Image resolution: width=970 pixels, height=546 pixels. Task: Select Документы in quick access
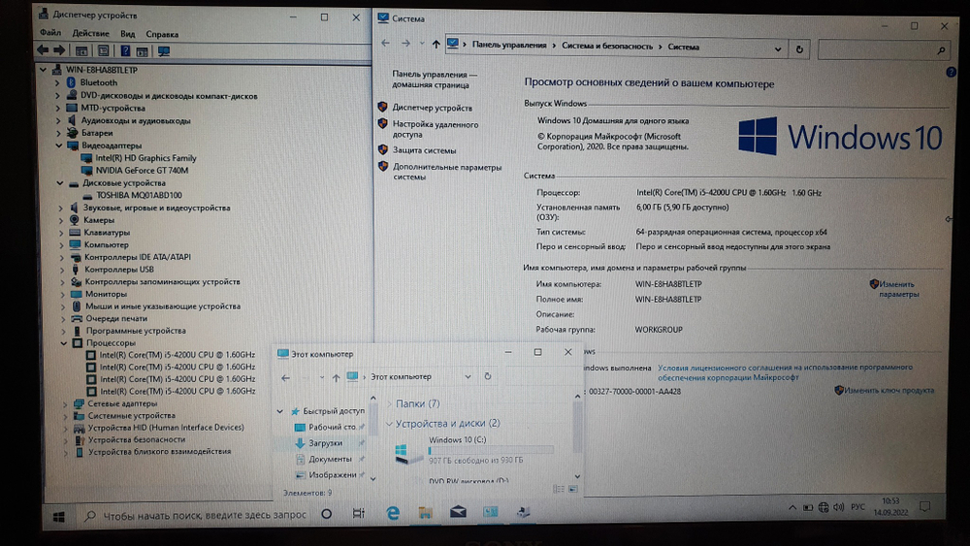[x=330, y=459]
